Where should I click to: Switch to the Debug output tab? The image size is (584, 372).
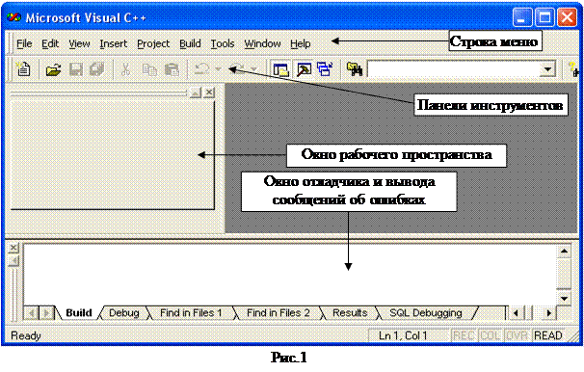coord(124,313)
